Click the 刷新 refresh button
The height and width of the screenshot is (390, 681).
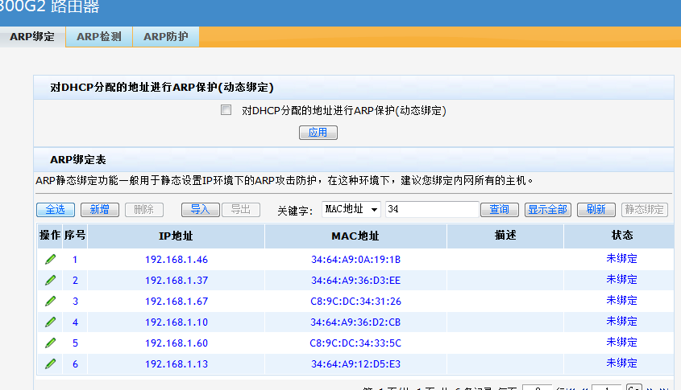point(596,209)
